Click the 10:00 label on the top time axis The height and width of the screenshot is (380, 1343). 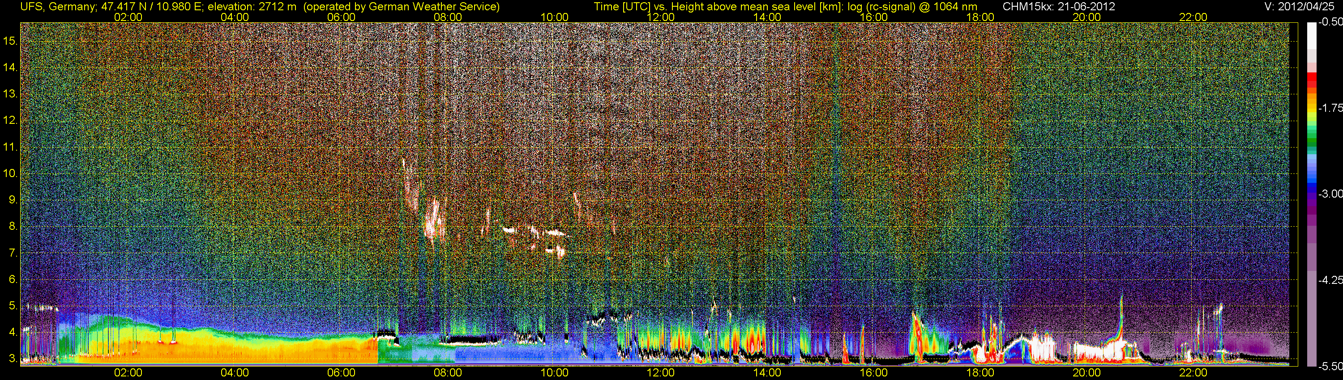tap(554, 17)
